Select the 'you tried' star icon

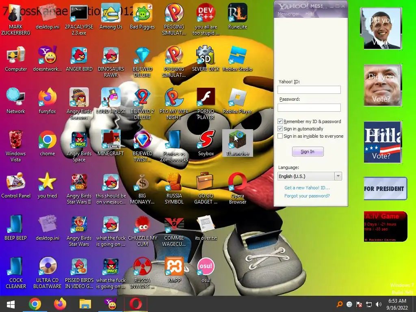[47, 186]
